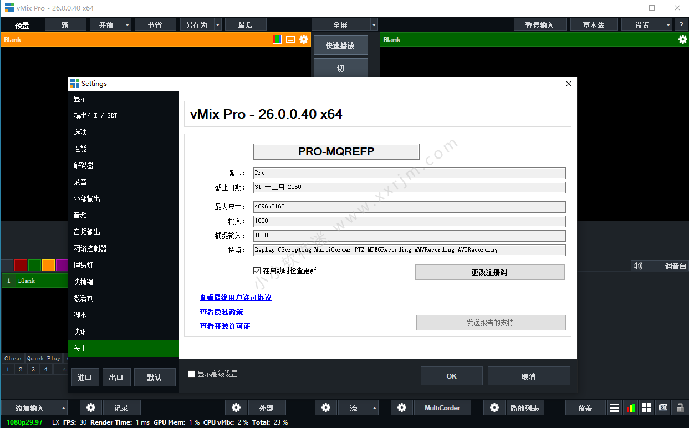Select the red input category color swatch

[x=21, y=265]
